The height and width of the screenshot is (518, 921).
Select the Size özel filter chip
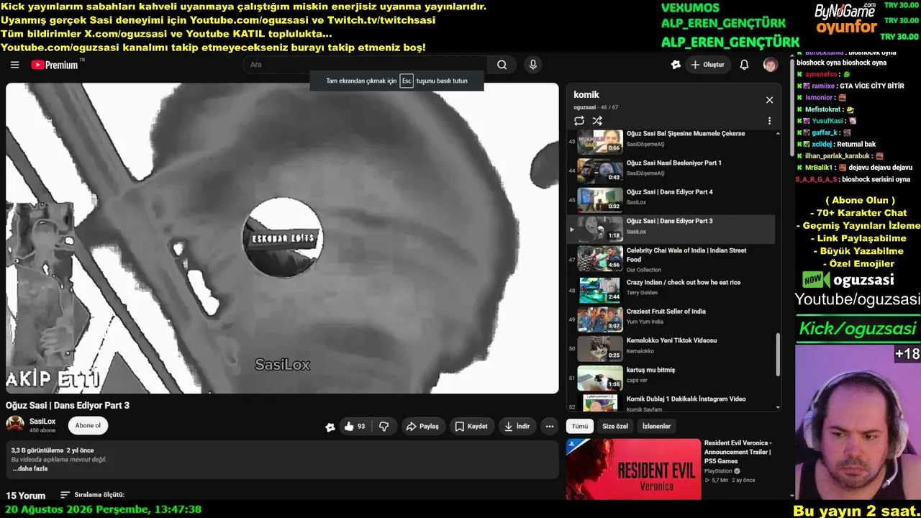(x=615, y=426)
